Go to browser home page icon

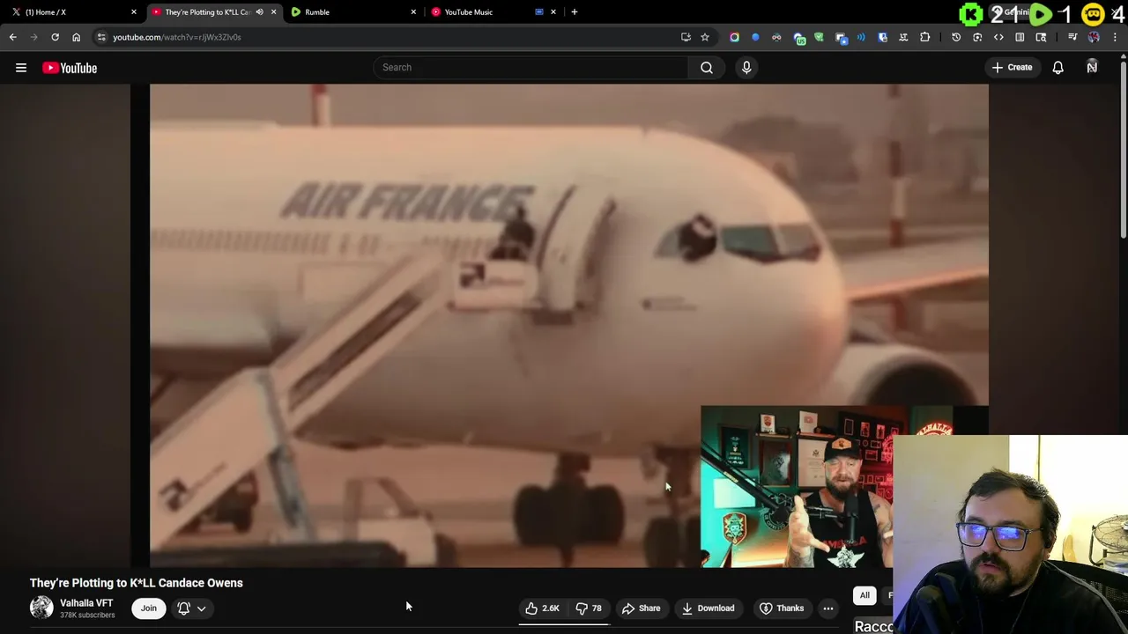click(76, 37)
